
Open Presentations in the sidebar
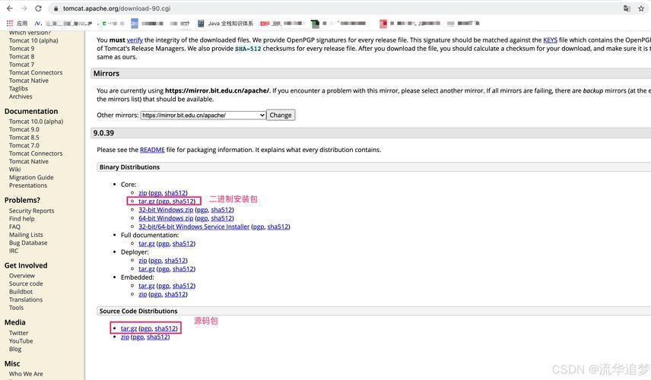pos(28,185)
